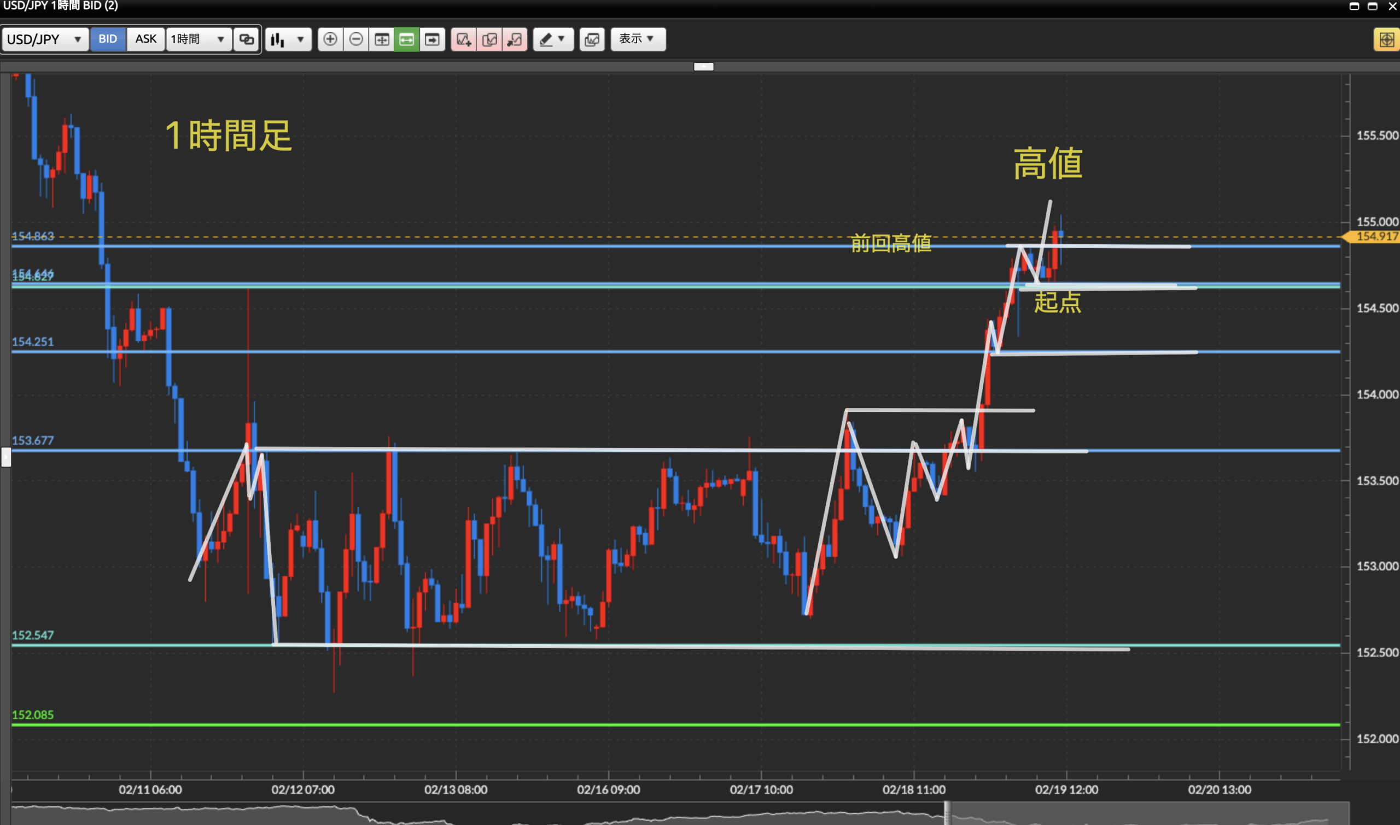Click the pop-out chart arrow icon
The width and height of the screenshot is (1400, 825).
[515, 39]
